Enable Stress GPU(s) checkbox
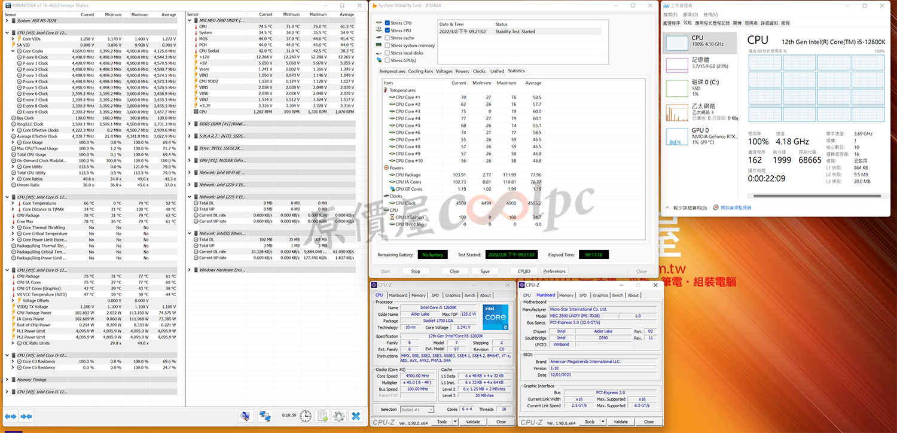Viewport: 897px width, 433px height. 388,60
